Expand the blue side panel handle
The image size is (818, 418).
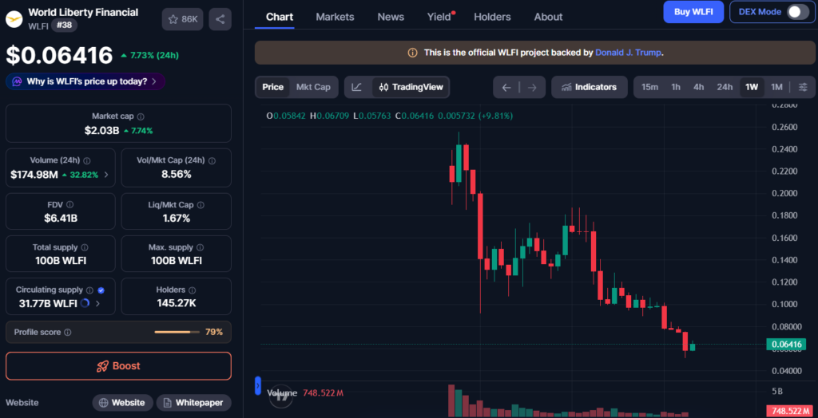click(x=258, y=385)
